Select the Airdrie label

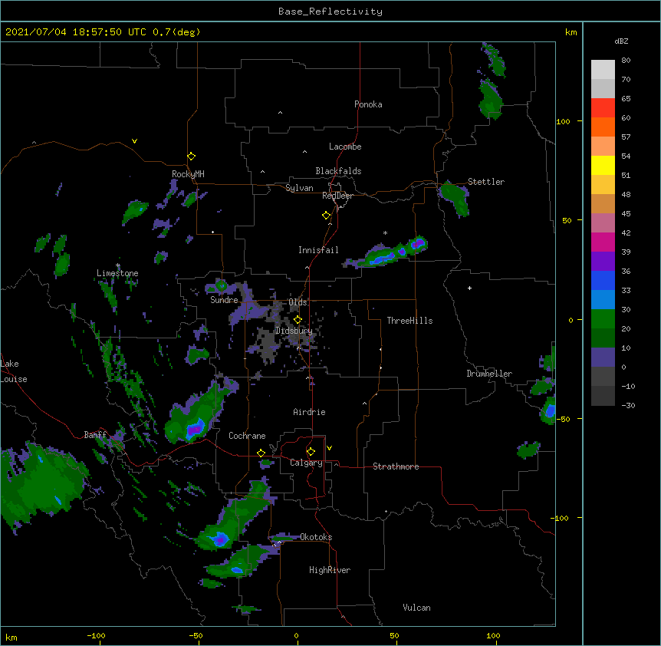point(309,412)
